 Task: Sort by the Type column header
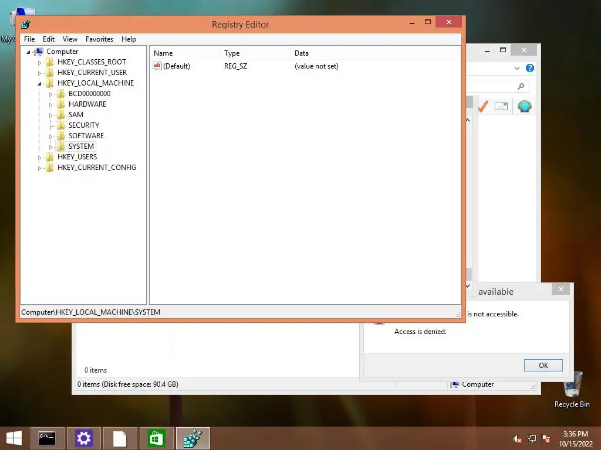click(255, 53)
